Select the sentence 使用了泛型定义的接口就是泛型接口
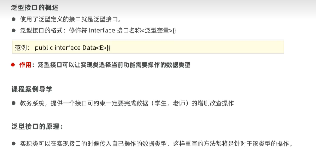Screen dimensions: 316x154 point(71,19)
